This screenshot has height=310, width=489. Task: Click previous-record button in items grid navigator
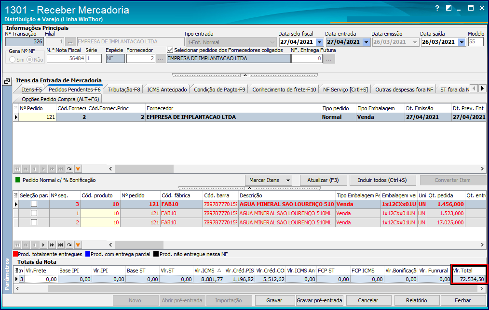click(x=35, y=245)
